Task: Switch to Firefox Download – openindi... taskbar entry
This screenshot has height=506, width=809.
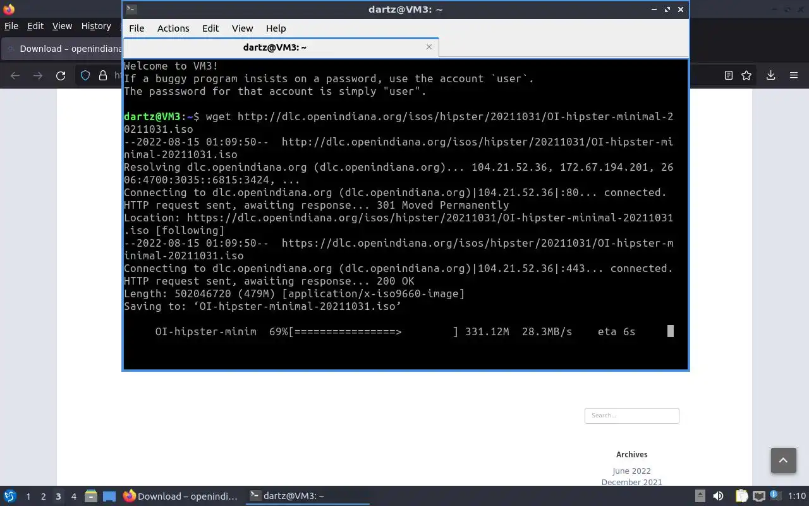Action: 181,496
